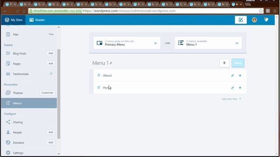Edit the Home menu item pencil

point(232,88)
